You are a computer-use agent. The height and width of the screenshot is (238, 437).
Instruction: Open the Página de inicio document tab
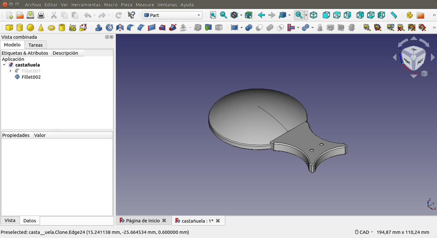point(143,221)
